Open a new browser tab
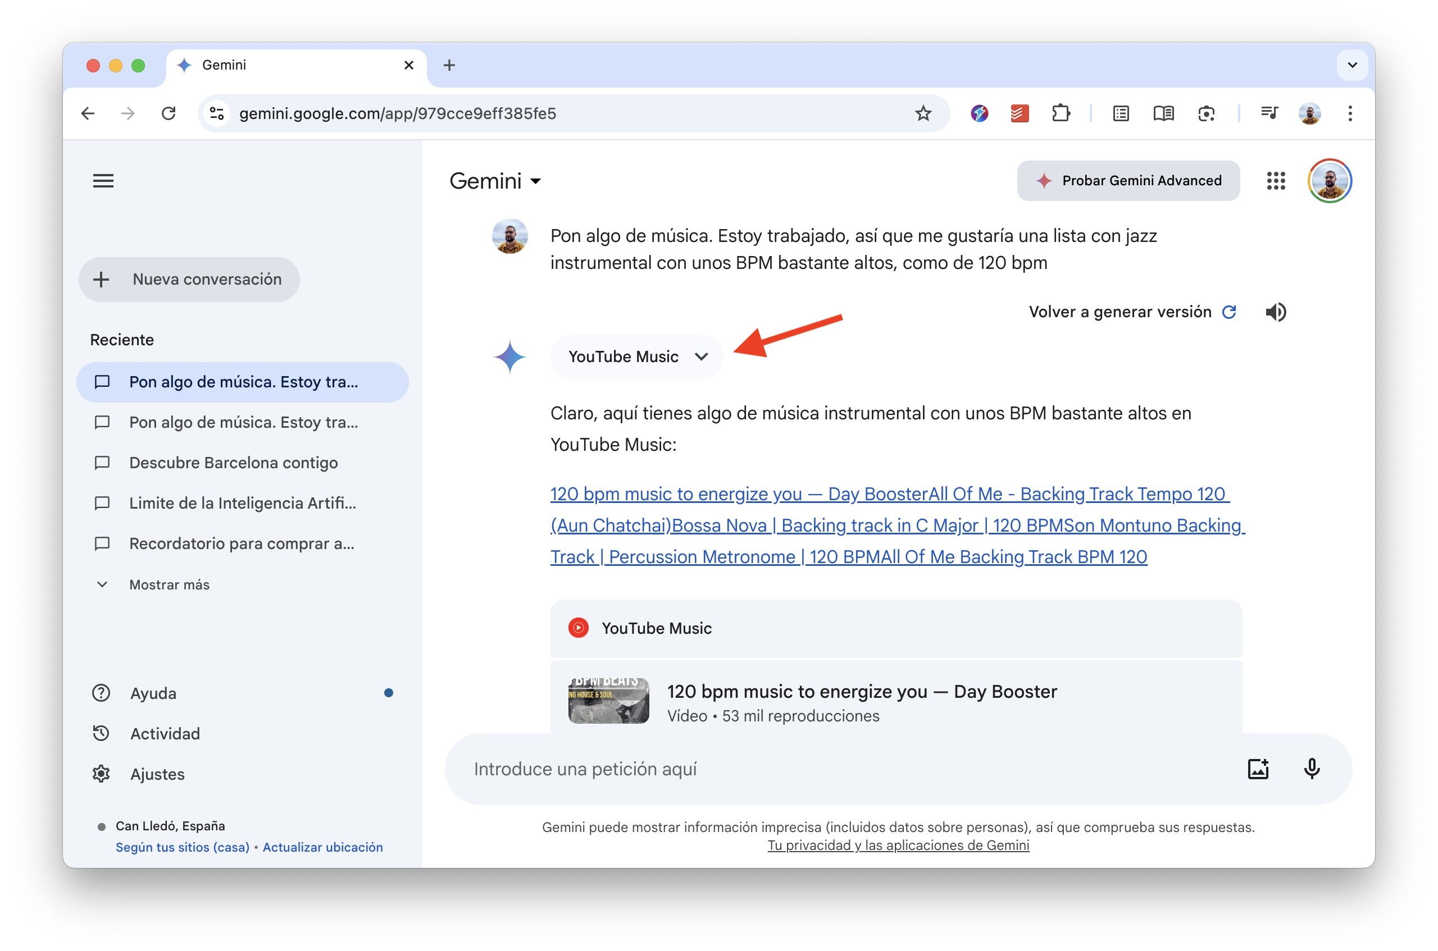 [x=449, y=65]
